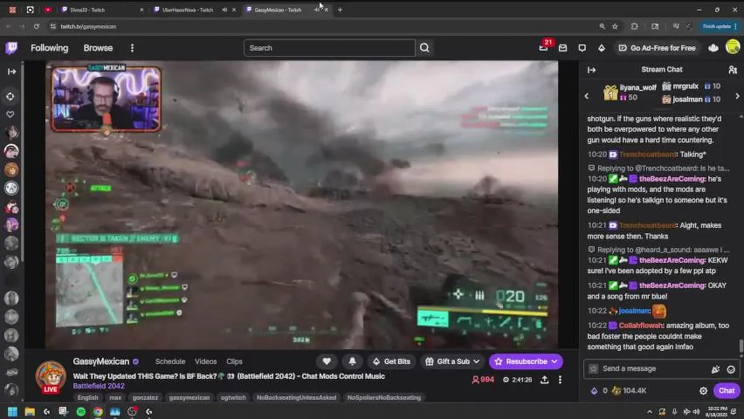Focus the Twitch search box

pos(330,48)
